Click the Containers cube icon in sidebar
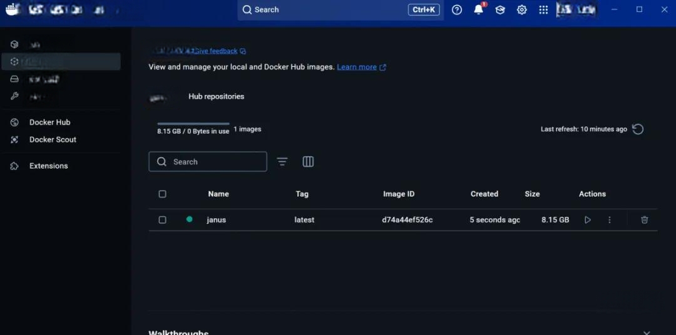 pos(14,44)
